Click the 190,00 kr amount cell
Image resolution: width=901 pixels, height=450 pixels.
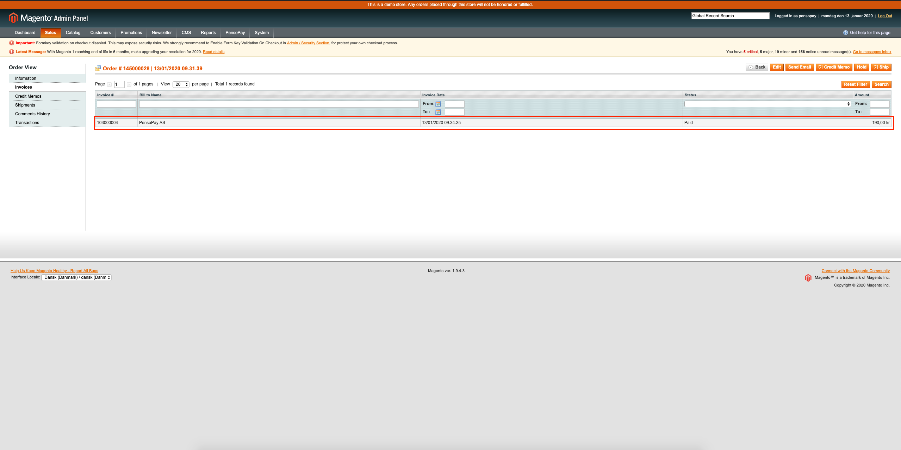[x=872, y=123]
